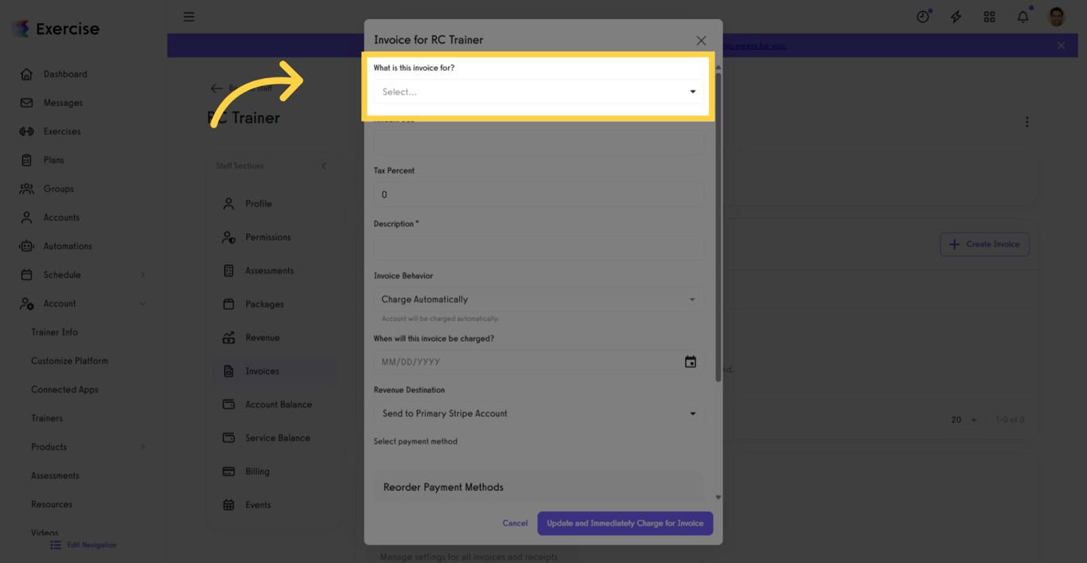Expand the Products sidebar submenu
The image size is (1087, 563).
(x=143, y=447)
